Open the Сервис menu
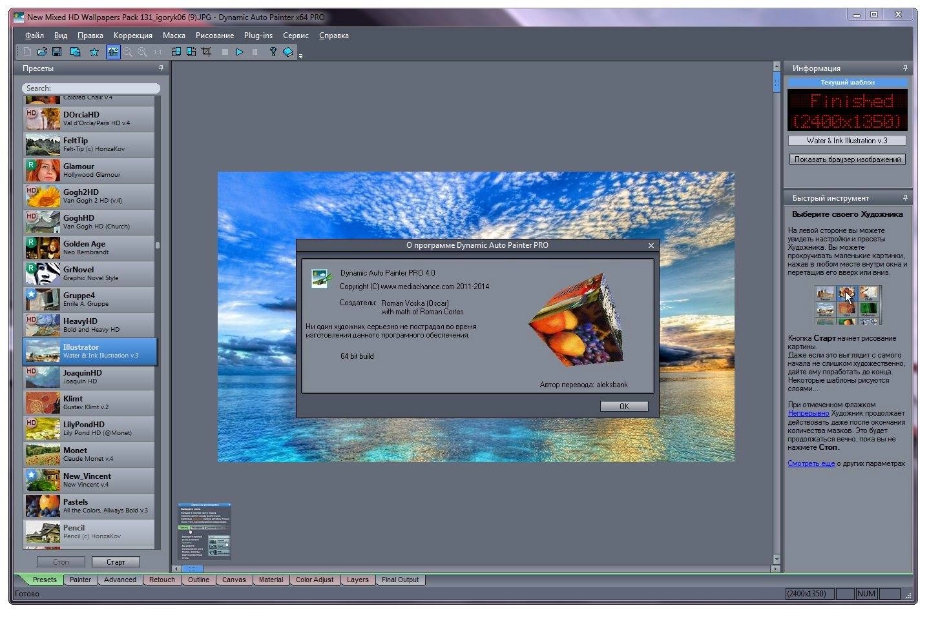929x617 pixels. point(296,35)
